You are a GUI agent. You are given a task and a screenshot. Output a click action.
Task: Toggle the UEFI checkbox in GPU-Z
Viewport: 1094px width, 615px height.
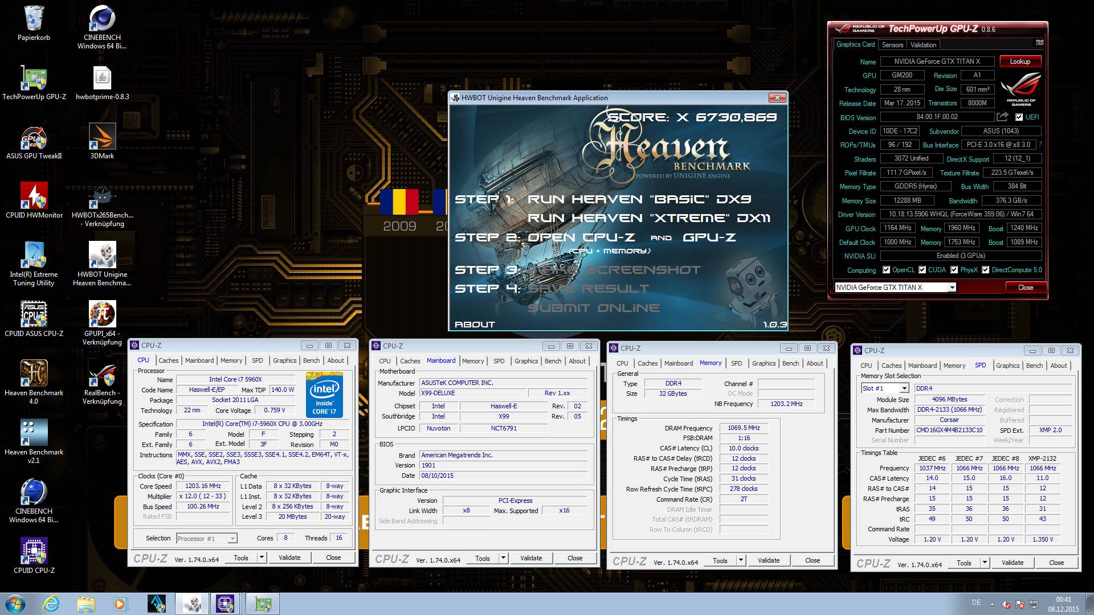click(x=1019, y=117)
